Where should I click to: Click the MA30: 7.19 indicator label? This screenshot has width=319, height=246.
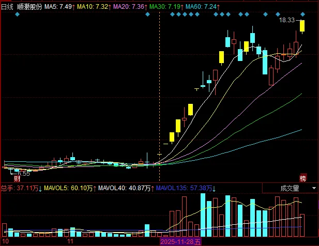click(166, 7)
